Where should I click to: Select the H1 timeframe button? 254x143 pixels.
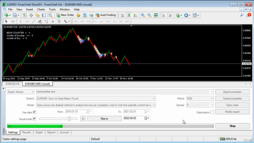(102, 21)
